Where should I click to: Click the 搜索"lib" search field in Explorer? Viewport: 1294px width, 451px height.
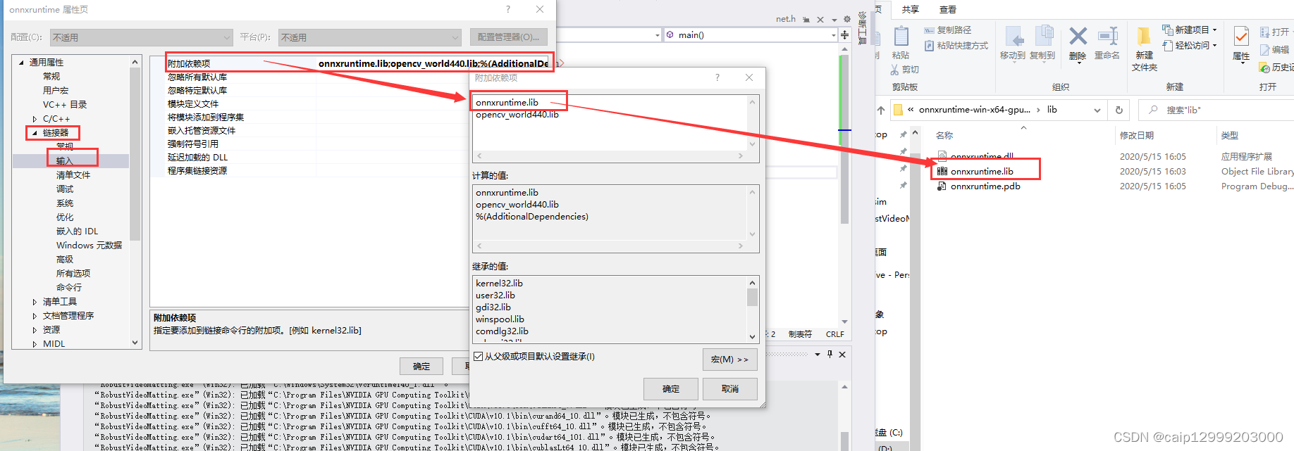pyautogui.click(x=1216, y=110)
